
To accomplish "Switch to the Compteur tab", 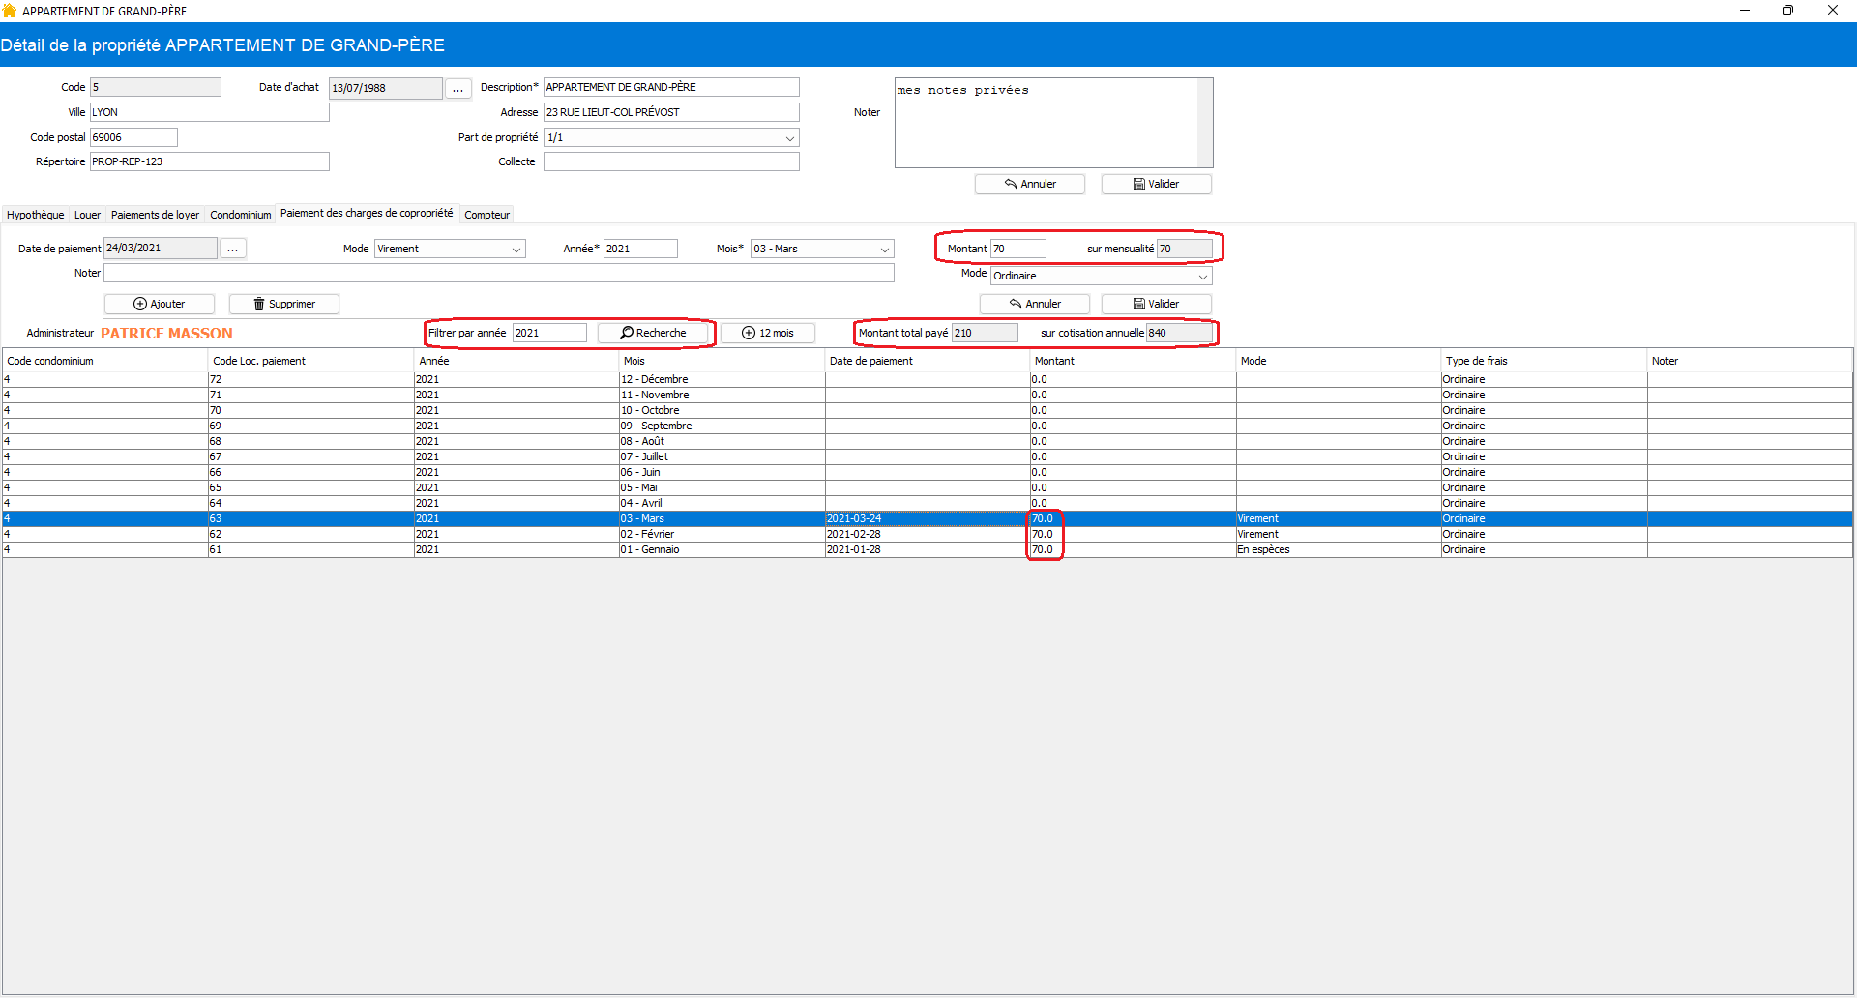I will (x=486, y=215).
